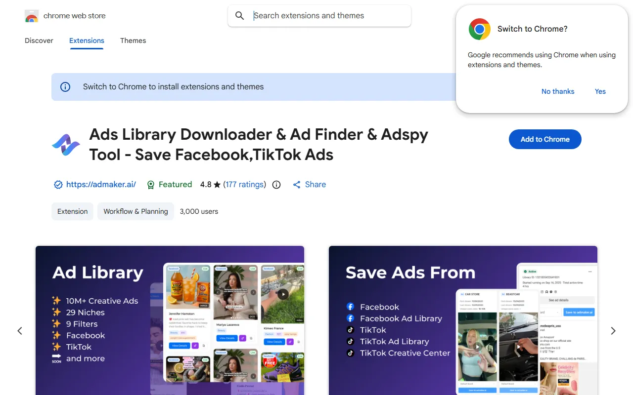Click the verified publisher badge icon

(x=58, y=185)
